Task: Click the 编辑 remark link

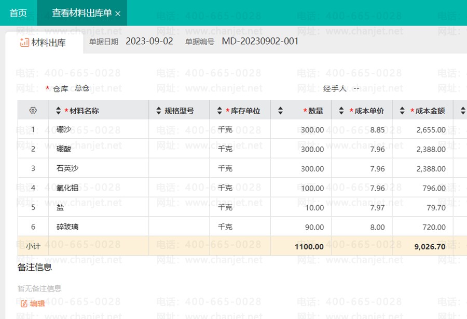Action: tap(37, 303)
